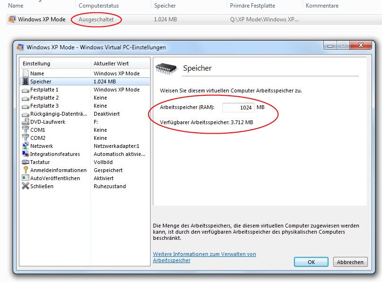Click the large RAM chip header icon

click(x=166, y=69)
